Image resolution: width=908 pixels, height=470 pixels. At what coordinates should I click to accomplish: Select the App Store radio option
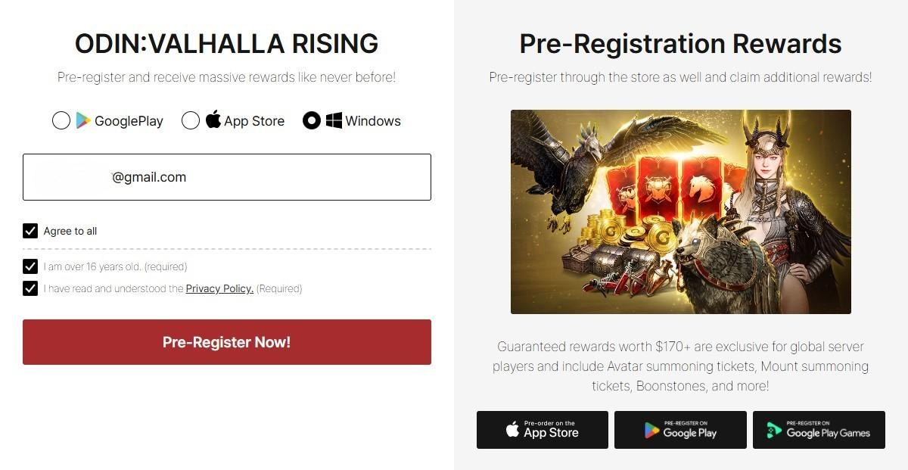point(191,120)
